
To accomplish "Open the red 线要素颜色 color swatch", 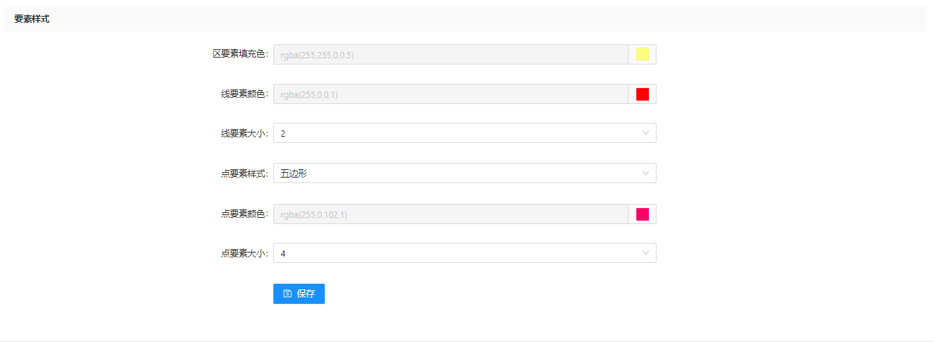I will 642,94.
